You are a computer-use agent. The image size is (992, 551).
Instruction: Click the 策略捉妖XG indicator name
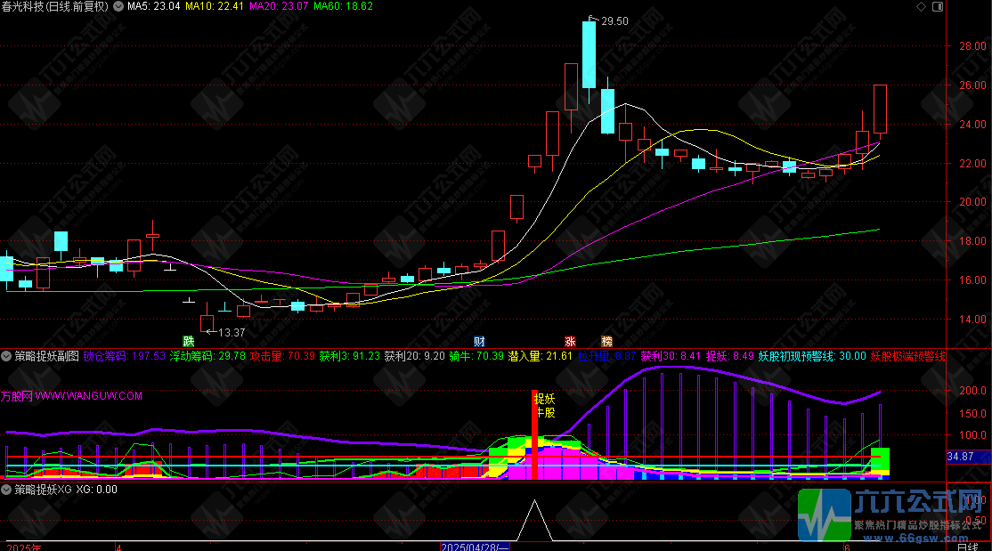pos(43,489)
